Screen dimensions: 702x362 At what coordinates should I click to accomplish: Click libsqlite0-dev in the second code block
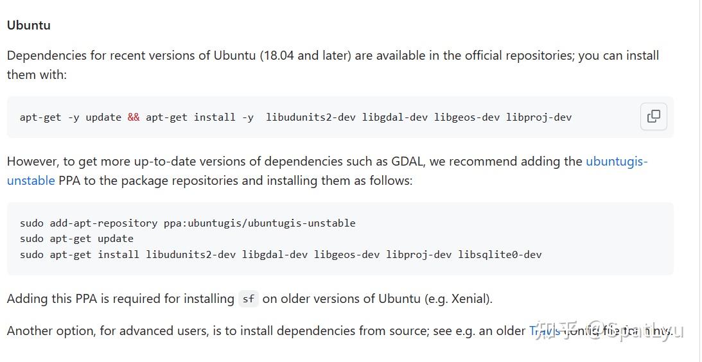[500, 254]
